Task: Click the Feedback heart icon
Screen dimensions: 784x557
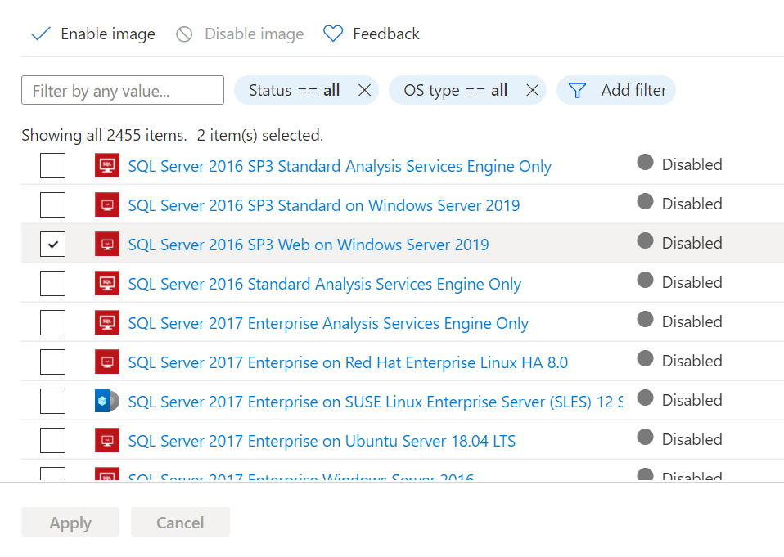Action: click(x=332, y=34)
